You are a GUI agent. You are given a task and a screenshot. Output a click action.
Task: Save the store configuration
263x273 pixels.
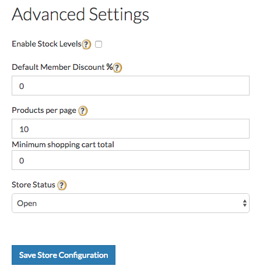(64, 255)
